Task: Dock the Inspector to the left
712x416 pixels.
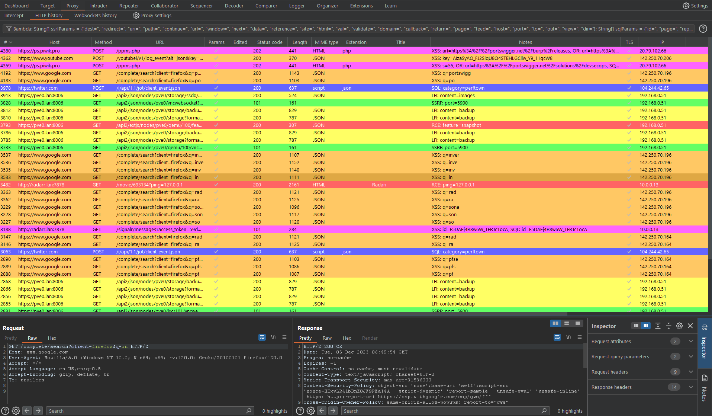Action: pyautogui.click(x=636, y=326)
